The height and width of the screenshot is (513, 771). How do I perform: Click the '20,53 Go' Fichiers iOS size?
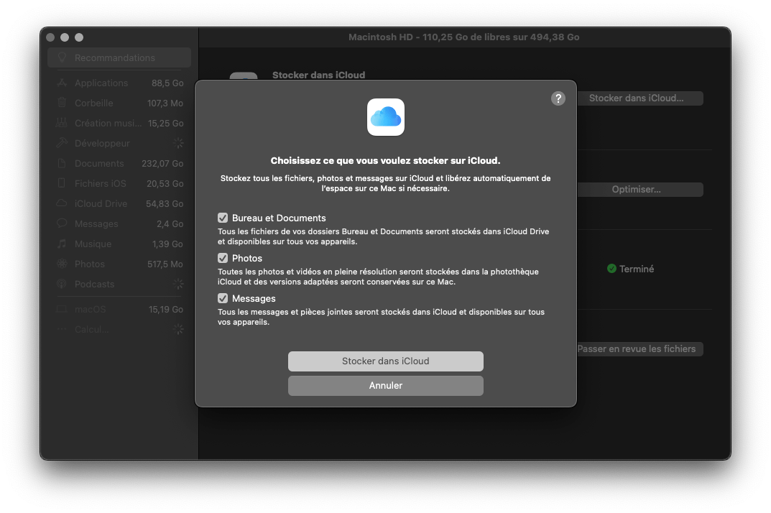165,183
